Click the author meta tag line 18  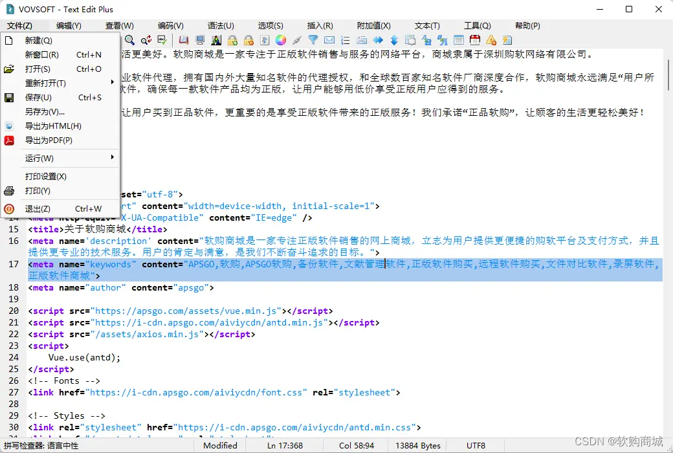[x=121, y=288]
